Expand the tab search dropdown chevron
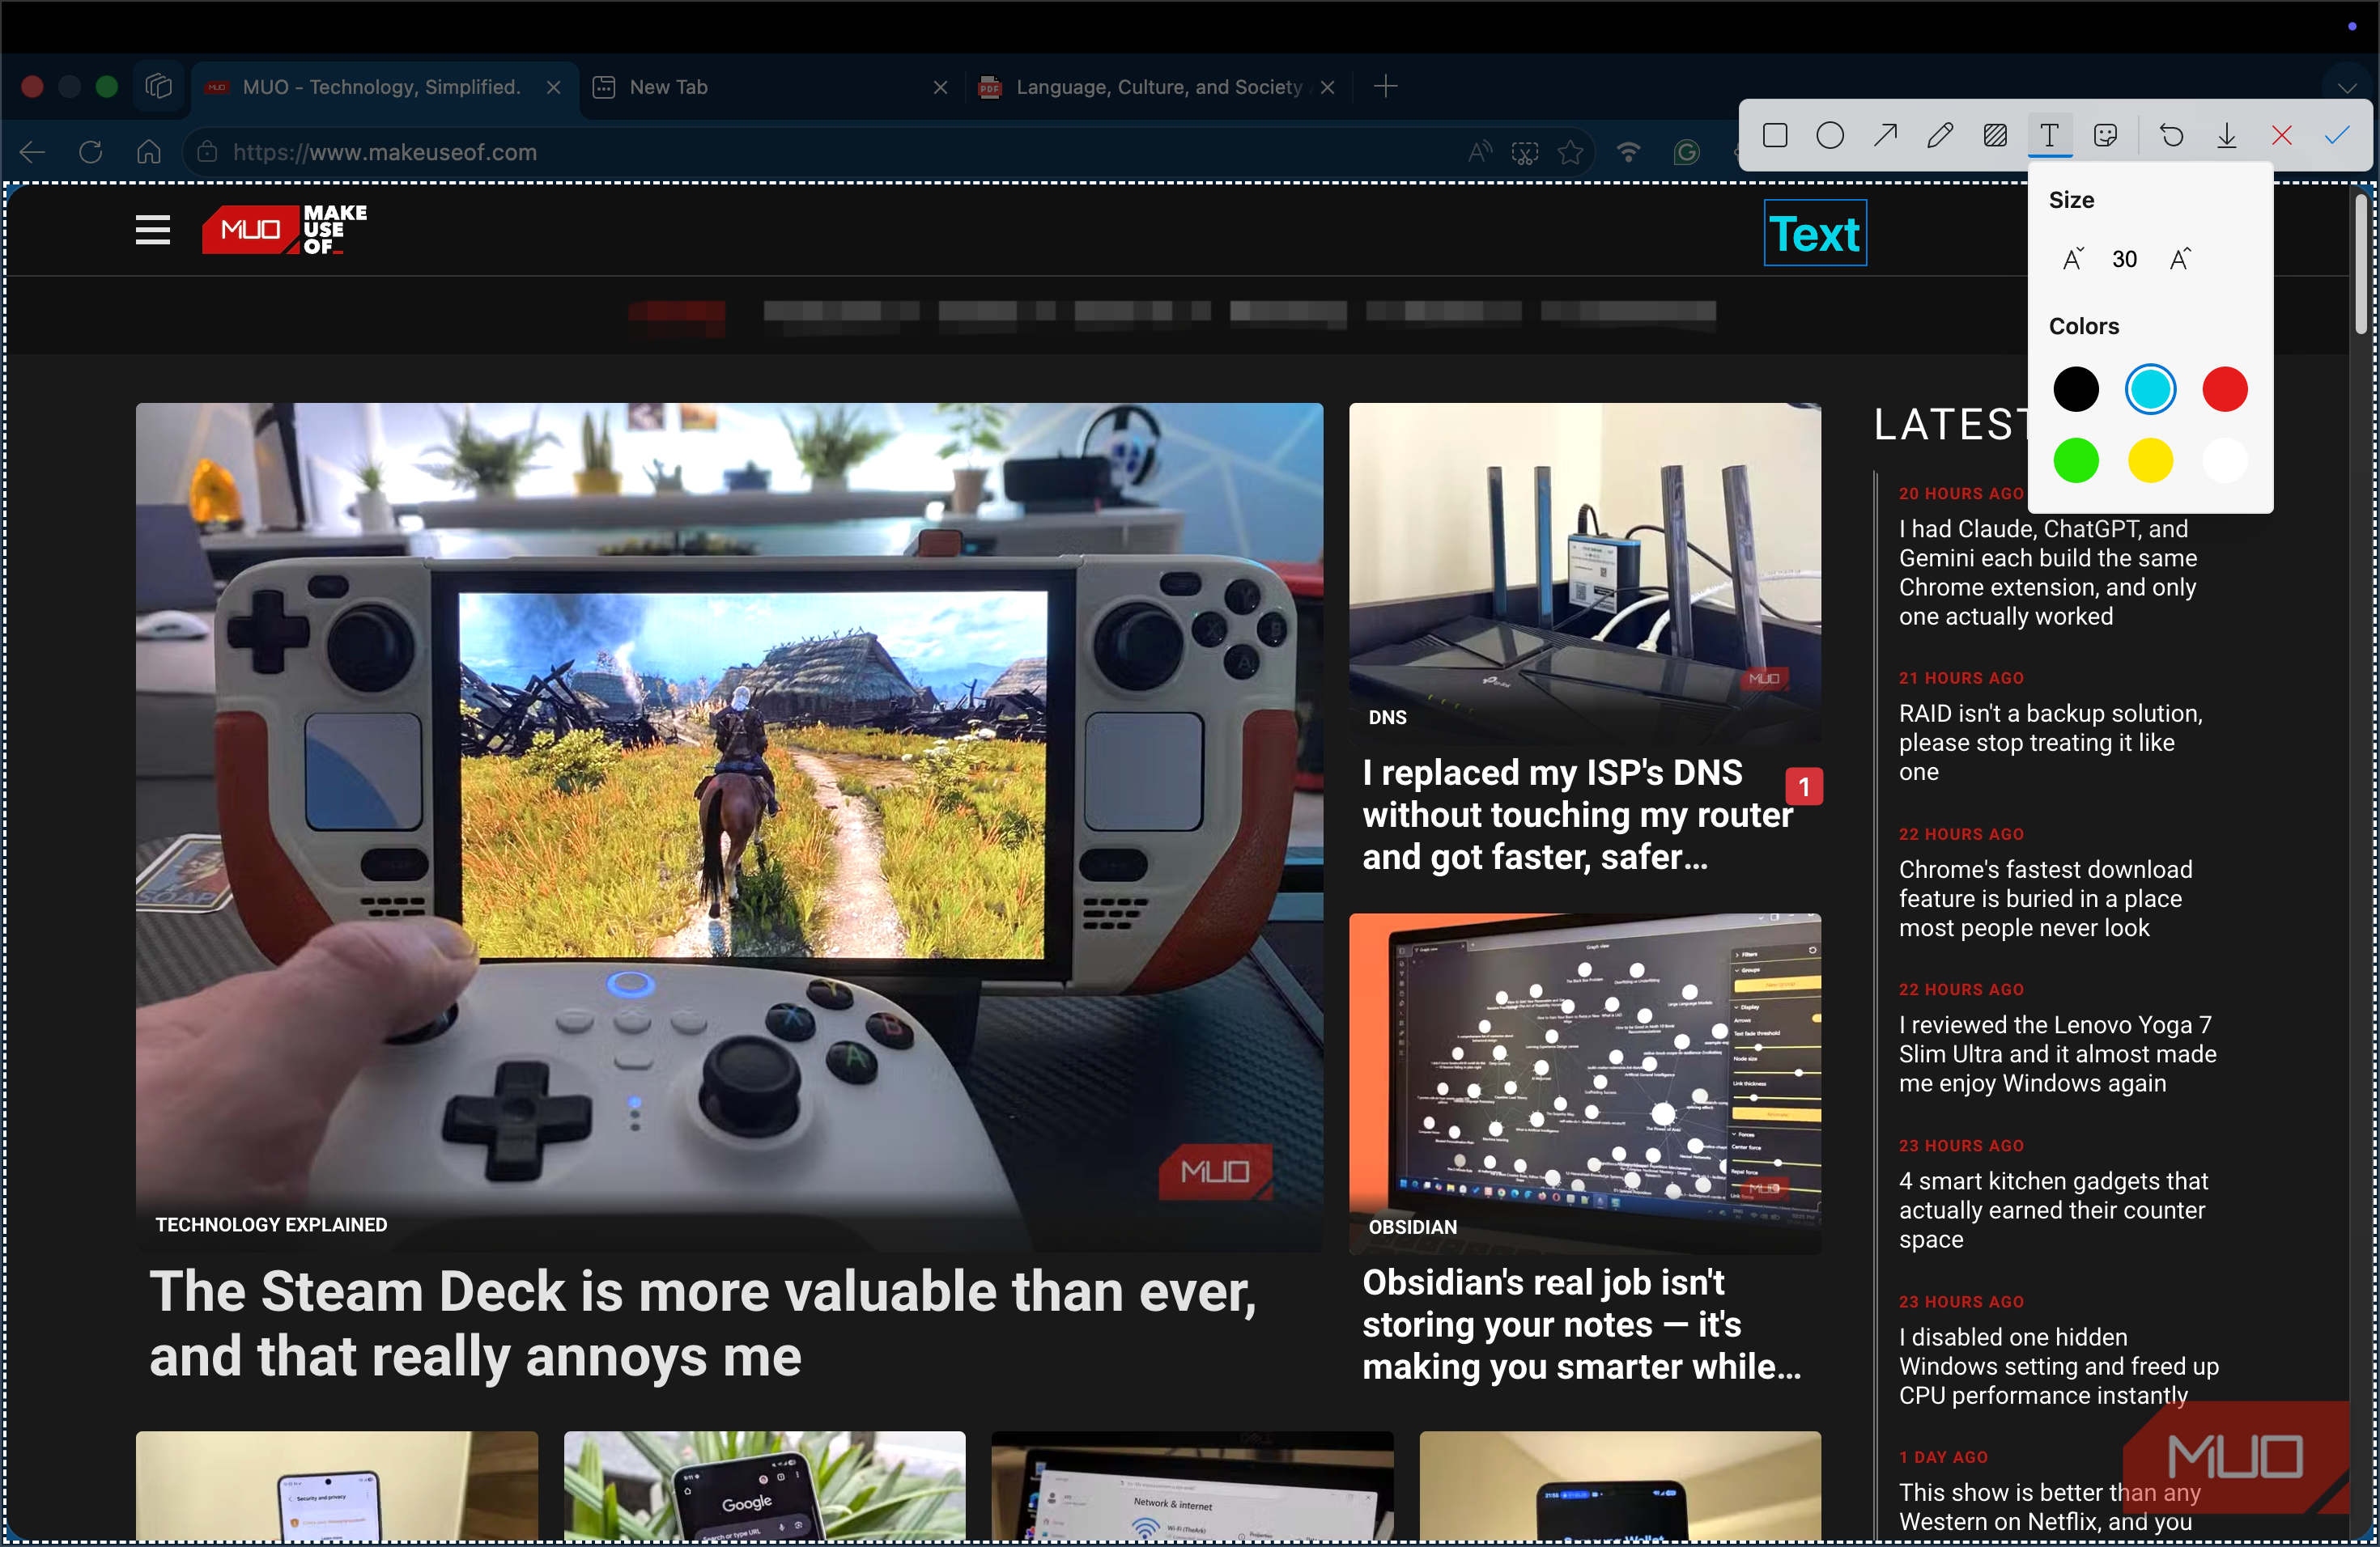Screen dimensions: 2380x1547 2347,87
